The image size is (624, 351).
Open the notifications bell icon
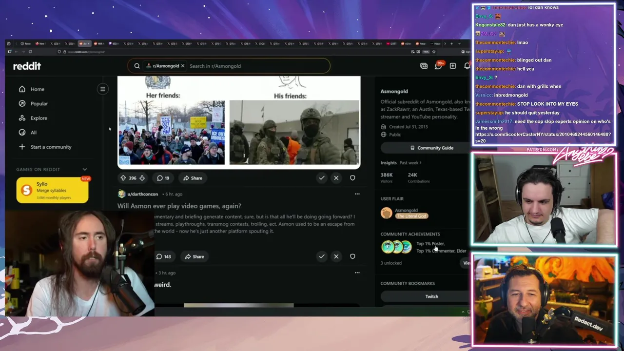[467, 66]
